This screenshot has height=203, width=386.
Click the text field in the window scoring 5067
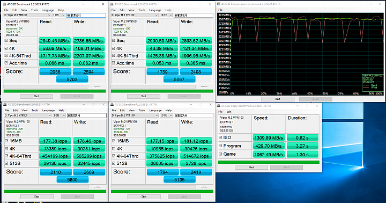point(194,15)
